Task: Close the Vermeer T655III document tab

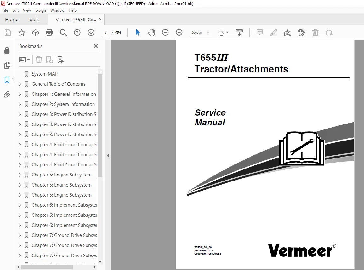Action: coord(100,20)
